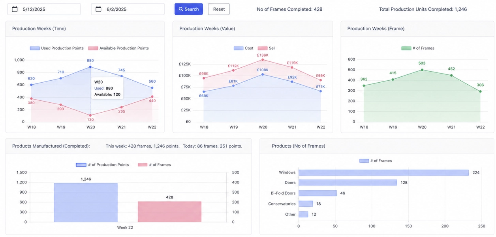Click the Other bar showing 12
Screen dimensions: 496x237
[303, 215]
